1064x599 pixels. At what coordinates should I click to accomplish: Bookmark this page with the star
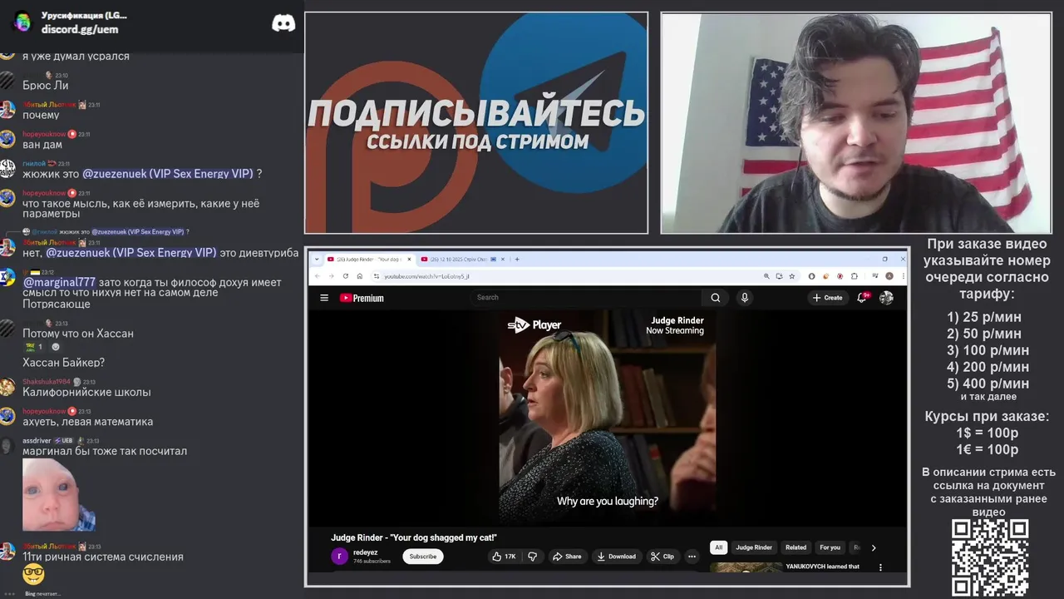click(791, 276)
